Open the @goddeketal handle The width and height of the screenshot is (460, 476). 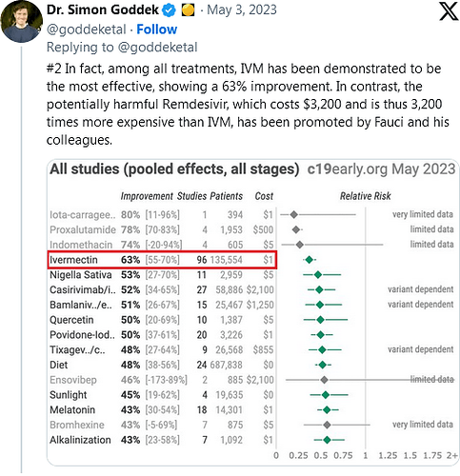(87, 30)
